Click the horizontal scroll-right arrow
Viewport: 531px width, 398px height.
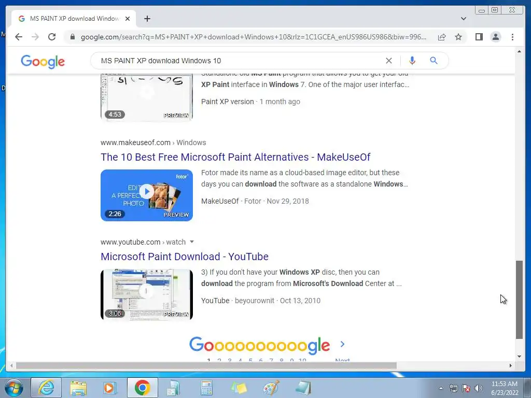[511, 365]
